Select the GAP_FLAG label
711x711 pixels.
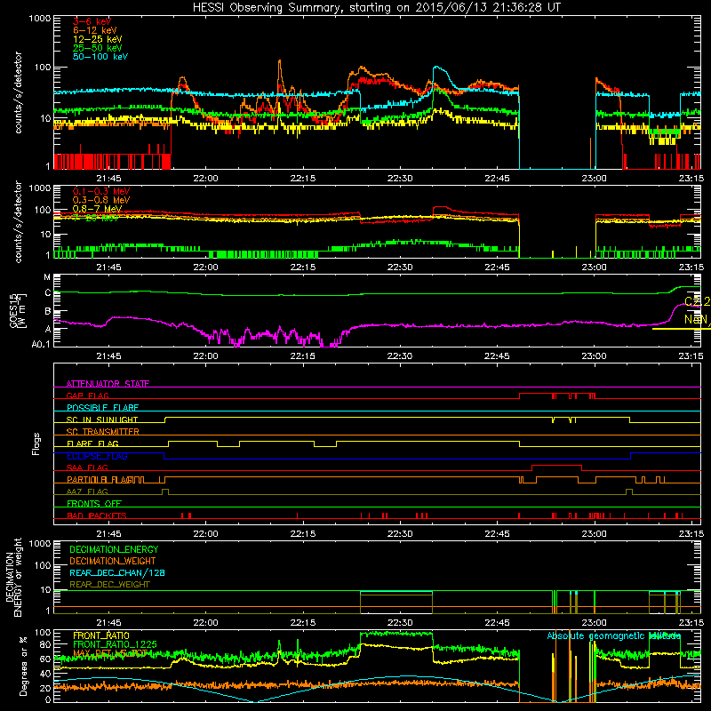pos(87,395)
